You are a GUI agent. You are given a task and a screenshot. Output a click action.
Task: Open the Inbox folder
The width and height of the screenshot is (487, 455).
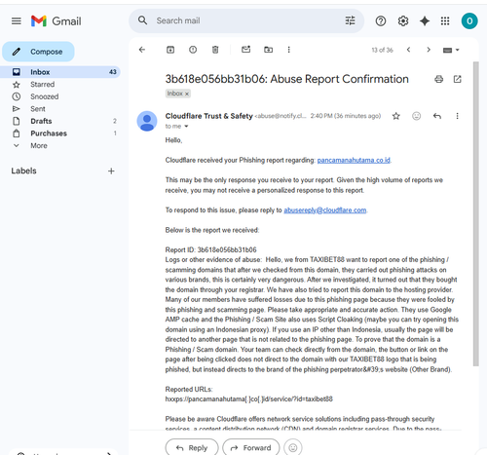tap(60, 72)
